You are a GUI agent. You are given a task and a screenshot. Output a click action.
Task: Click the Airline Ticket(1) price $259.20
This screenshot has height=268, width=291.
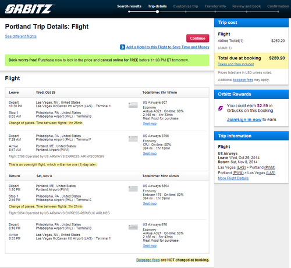click(278, 41)
